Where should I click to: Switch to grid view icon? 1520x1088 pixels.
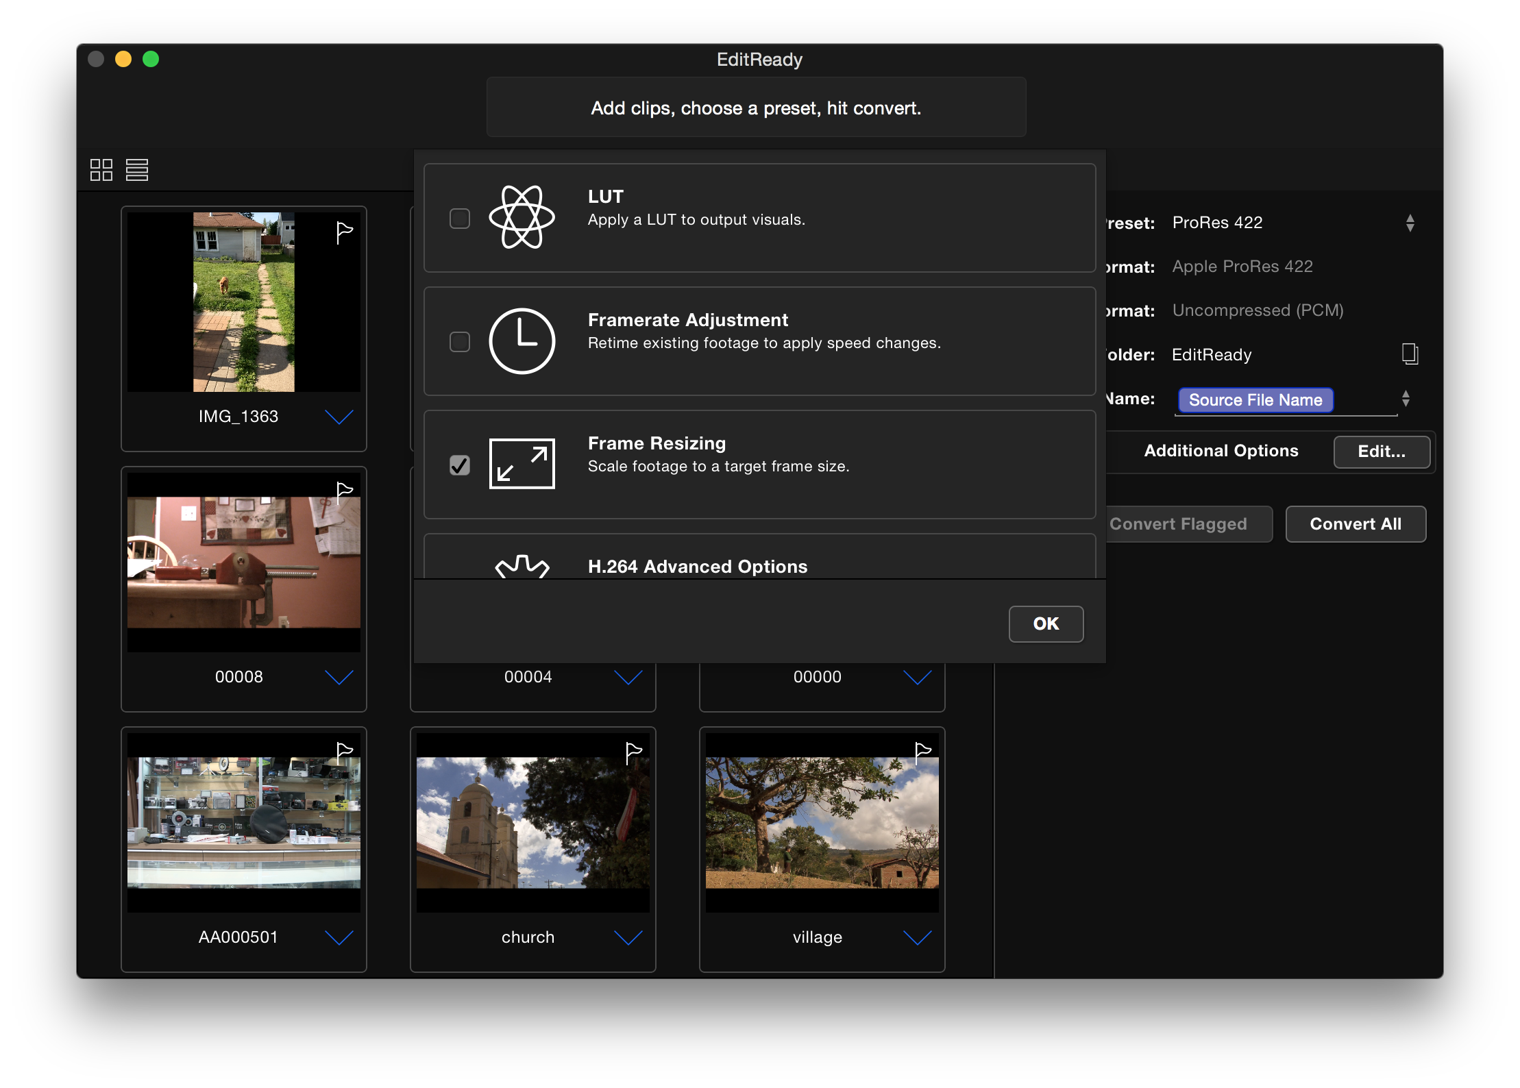coord(101,170)
